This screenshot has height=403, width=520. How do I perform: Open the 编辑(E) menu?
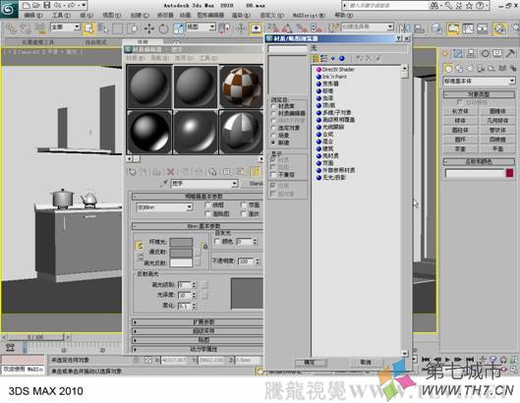click(x=33, y=16)
